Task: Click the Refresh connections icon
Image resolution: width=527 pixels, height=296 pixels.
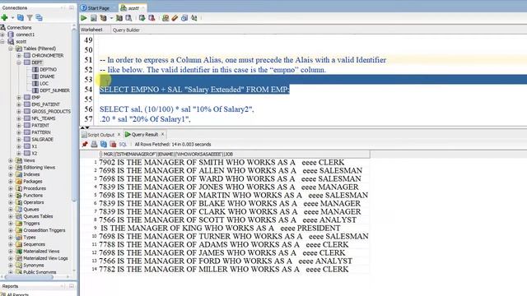Action: coord(21,17)
